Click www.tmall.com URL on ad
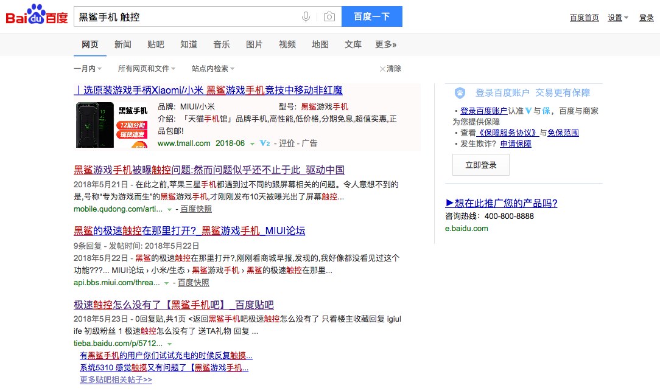This screenshot has width=660, height=391. 184,144
